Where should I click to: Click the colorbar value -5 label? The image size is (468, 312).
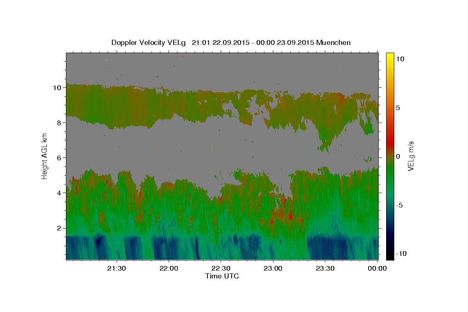pyautogui.click(x=400, y=205)
